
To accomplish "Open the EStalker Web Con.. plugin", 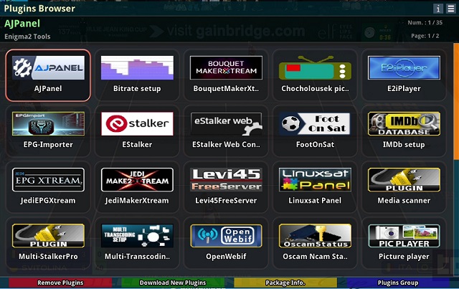I will [x=226, y=131].
